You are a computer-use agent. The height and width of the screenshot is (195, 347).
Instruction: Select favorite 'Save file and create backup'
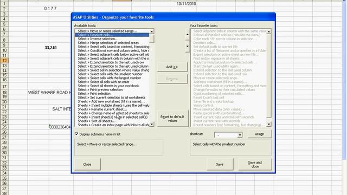click(229, 101)
